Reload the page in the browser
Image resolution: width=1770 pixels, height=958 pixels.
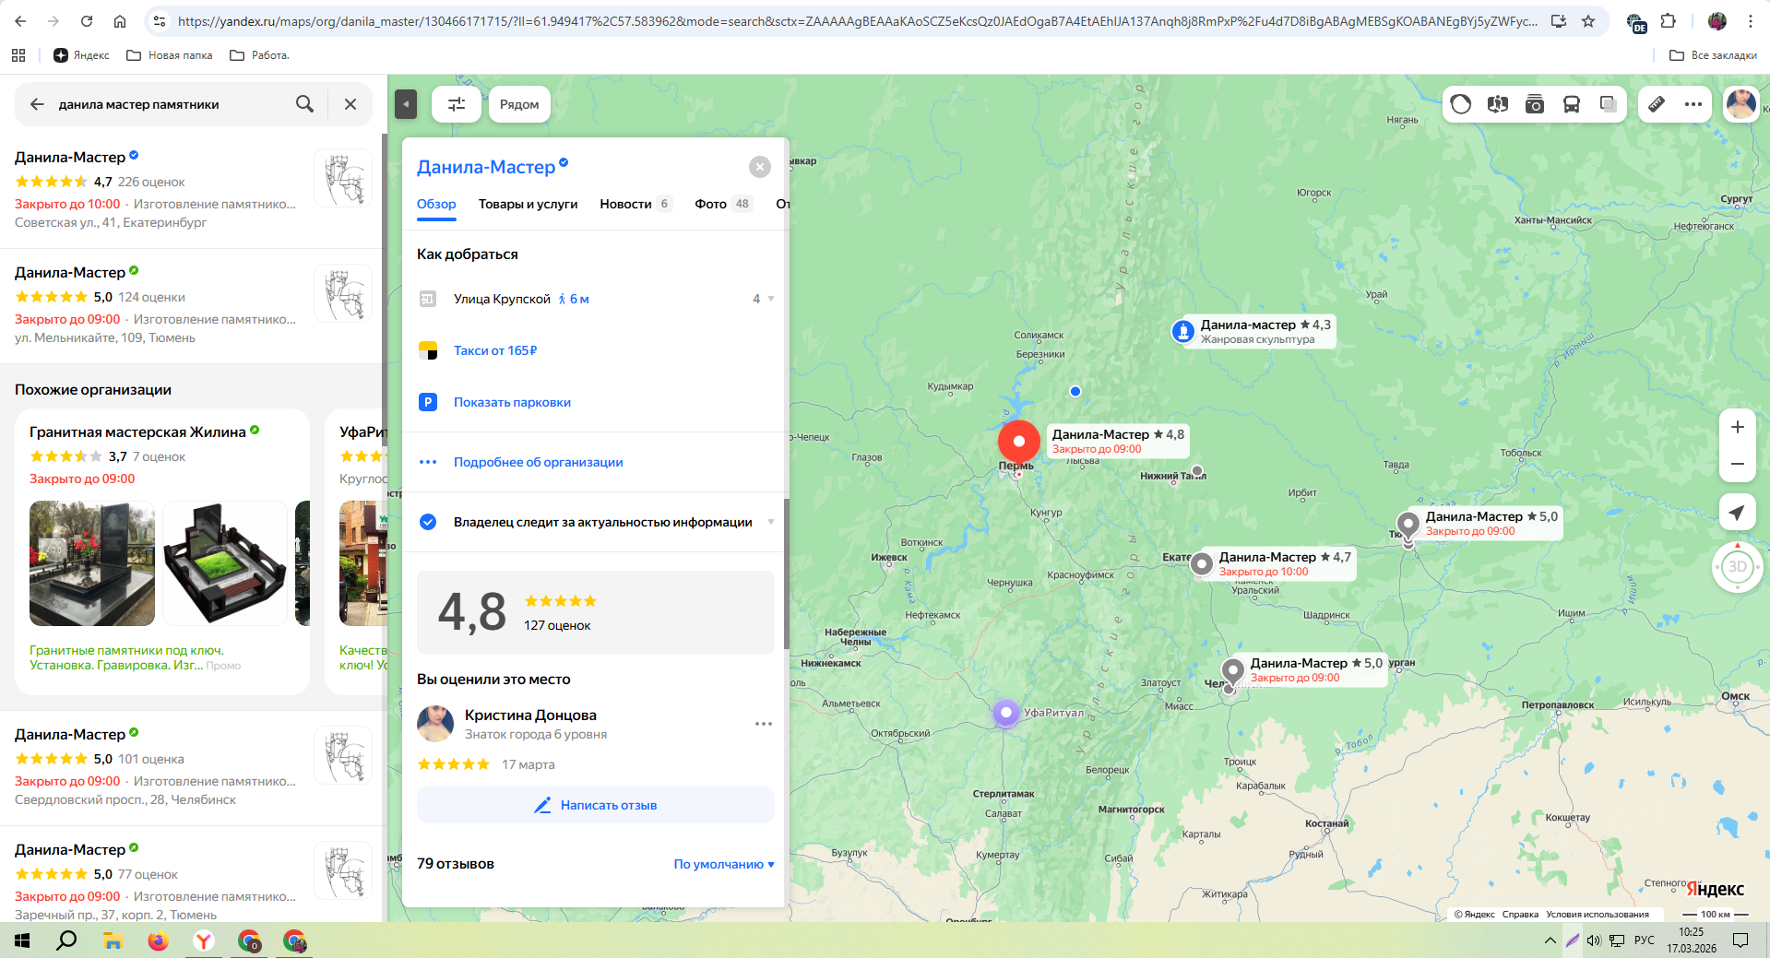(x=87, y=21)
